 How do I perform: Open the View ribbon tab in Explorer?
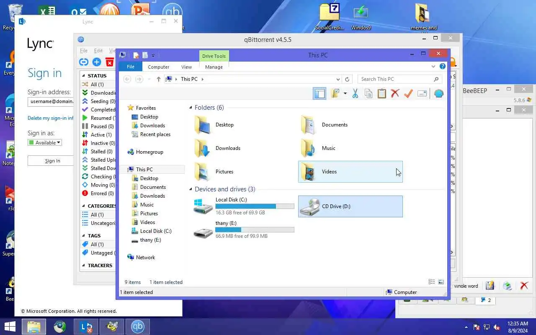point(186,67)
